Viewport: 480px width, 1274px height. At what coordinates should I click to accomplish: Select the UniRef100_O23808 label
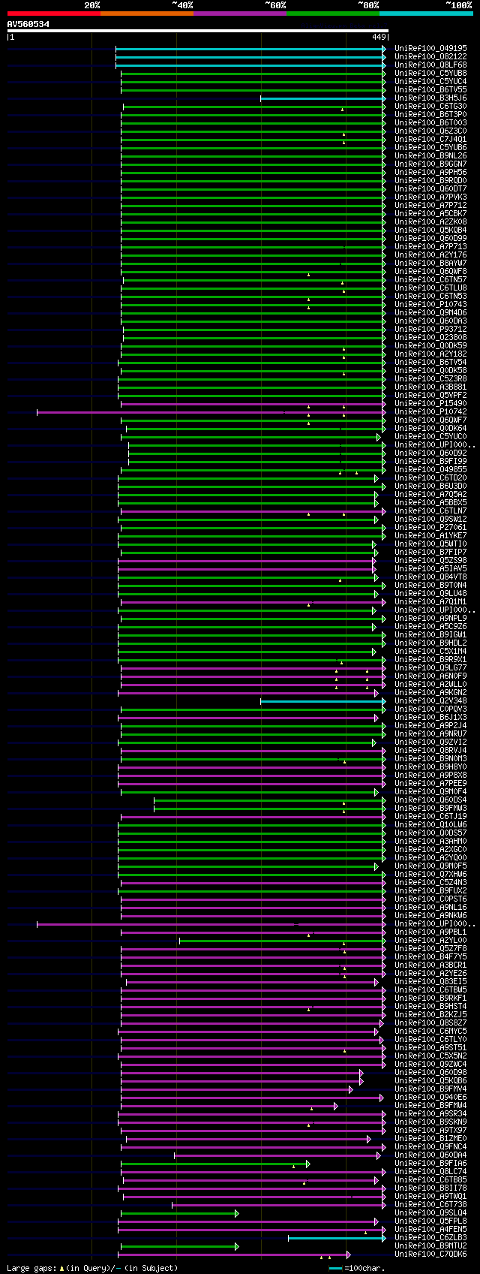(430, 337)
